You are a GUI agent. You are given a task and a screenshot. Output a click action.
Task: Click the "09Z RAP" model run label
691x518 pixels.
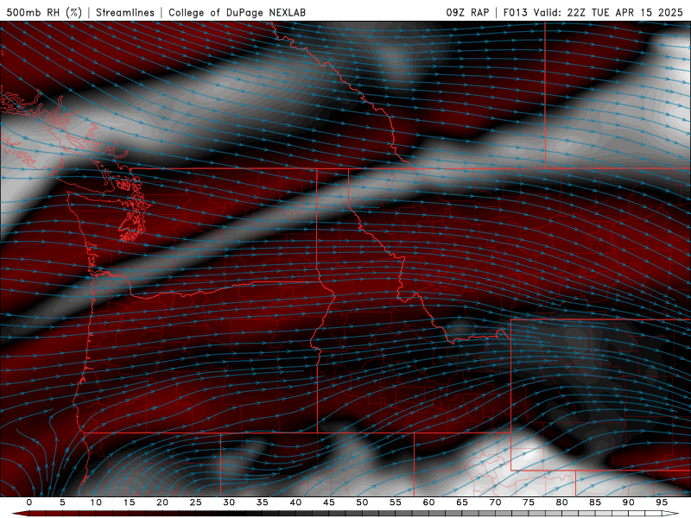tap(467, 12)
